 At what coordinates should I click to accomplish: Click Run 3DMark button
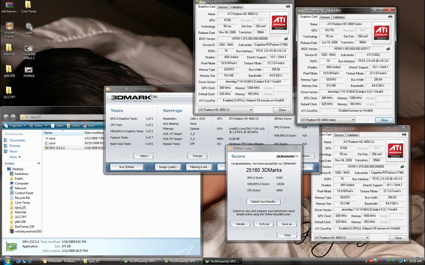coord(127,167)
